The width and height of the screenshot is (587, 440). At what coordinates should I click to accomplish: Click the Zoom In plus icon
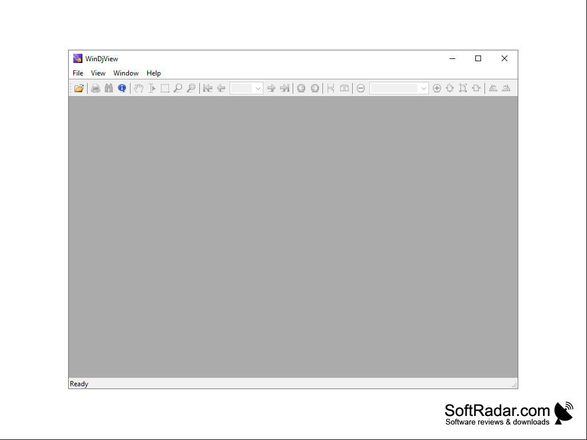pos(436,88)
